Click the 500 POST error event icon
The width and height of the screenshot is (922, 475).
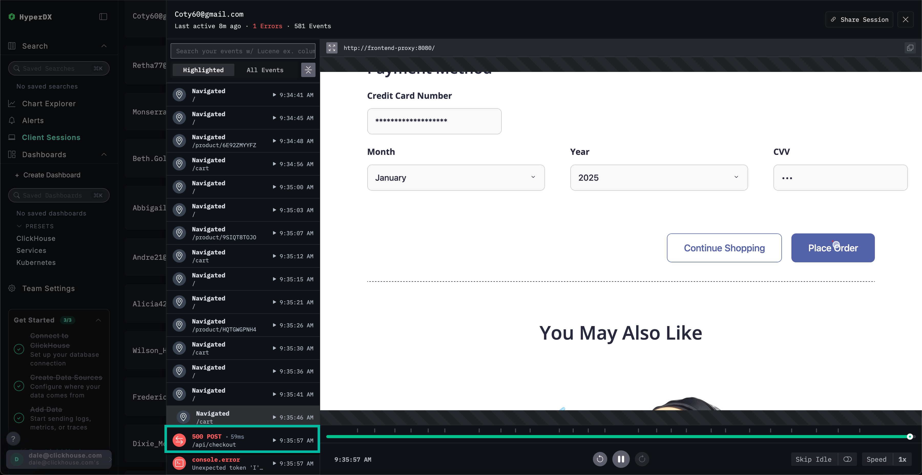[x=179, y=440]
